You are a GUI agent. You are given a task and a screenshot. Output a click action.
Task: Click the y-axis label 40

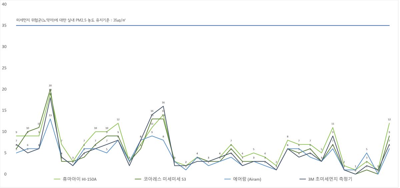4,4
